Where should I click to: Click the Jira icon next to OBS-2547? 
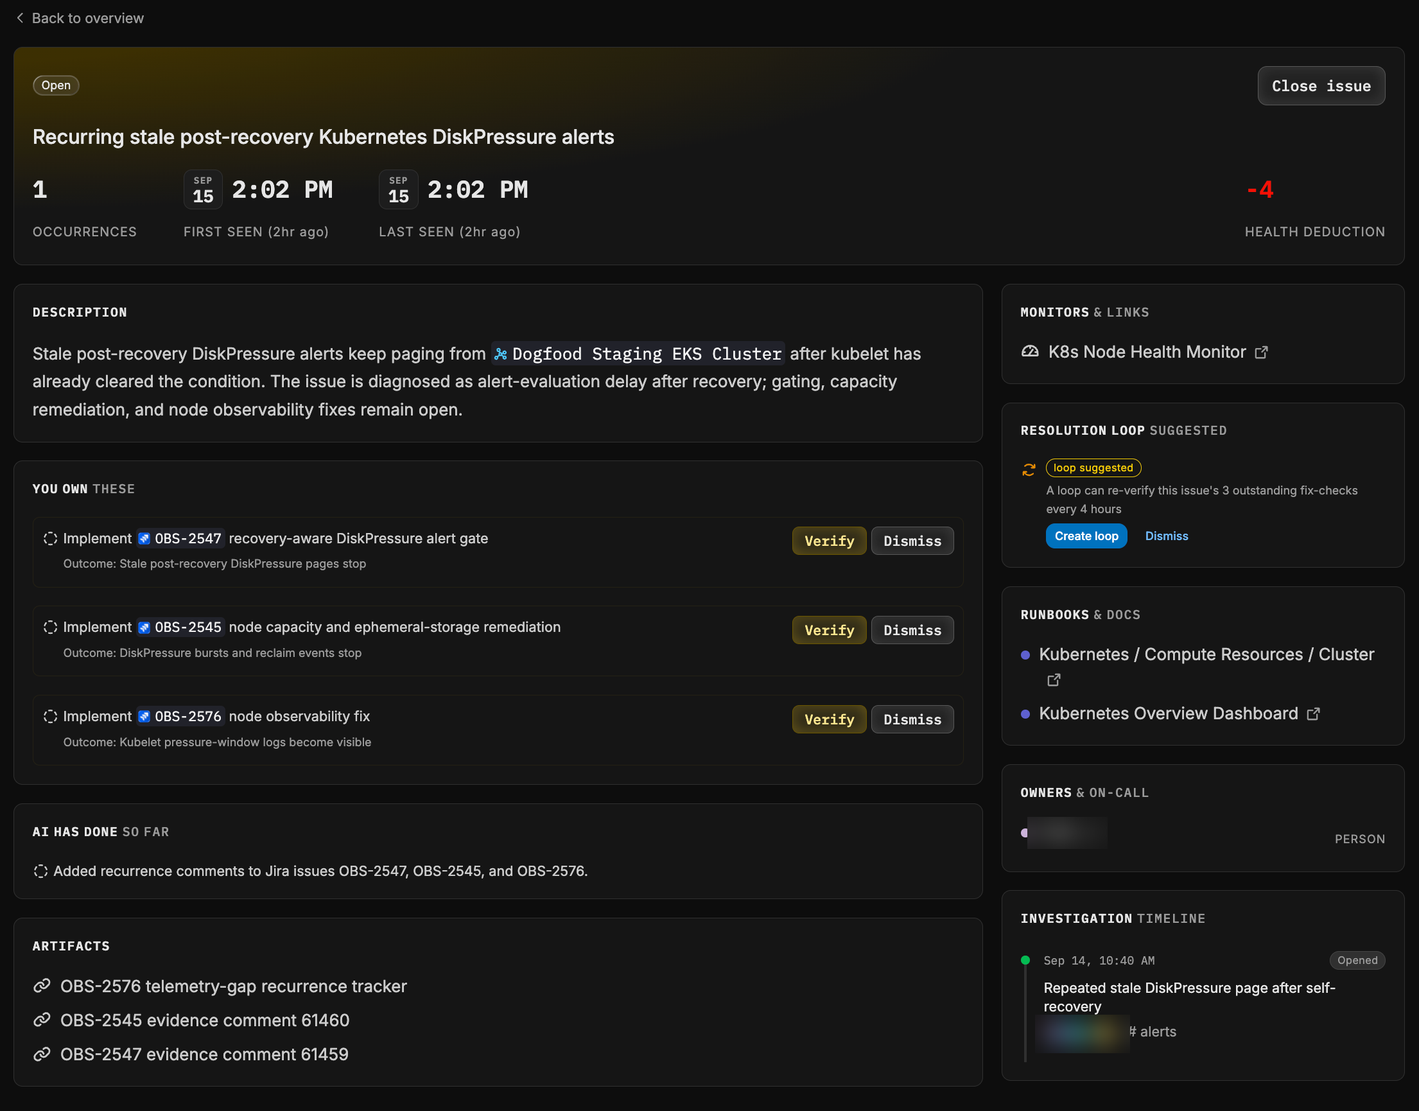point(144,539)
